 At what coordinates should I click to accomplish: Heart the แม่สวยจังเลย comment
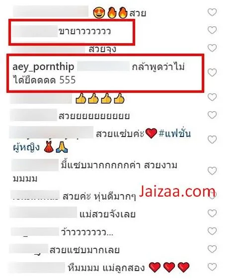212,213
